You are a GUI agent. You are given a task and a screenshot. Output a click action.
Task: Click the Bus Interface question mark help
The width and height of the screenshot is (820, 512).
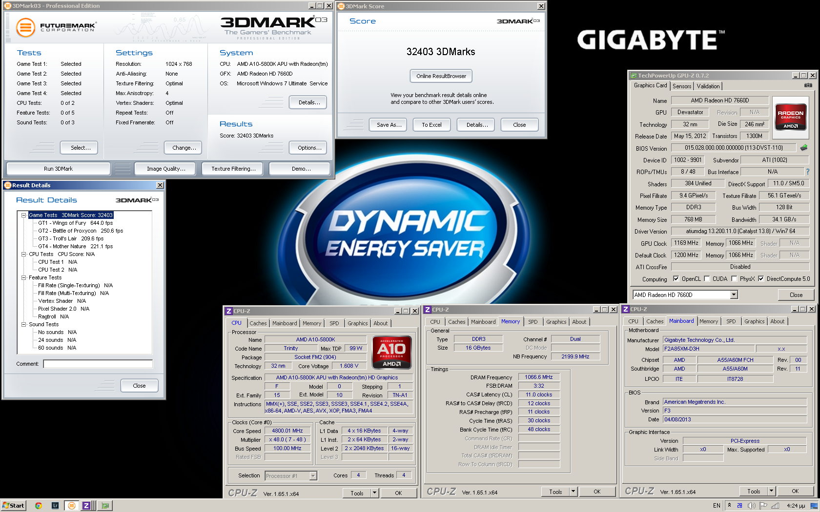(808, 172)
